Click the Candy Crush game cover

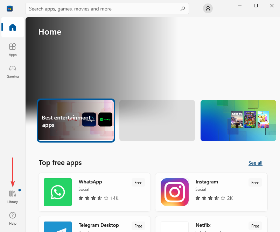263,119
